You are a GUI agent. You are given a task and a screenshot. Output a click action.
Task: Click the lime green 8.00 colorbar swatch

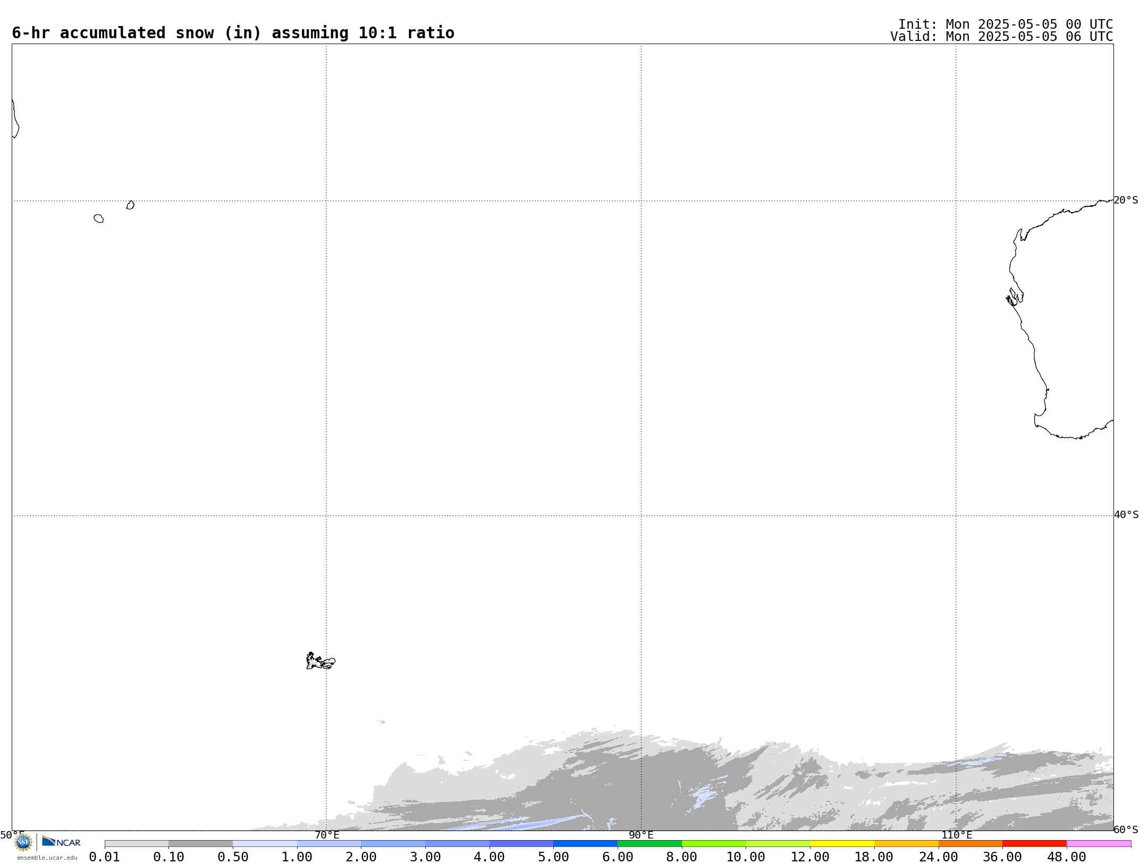coord(714,844)
